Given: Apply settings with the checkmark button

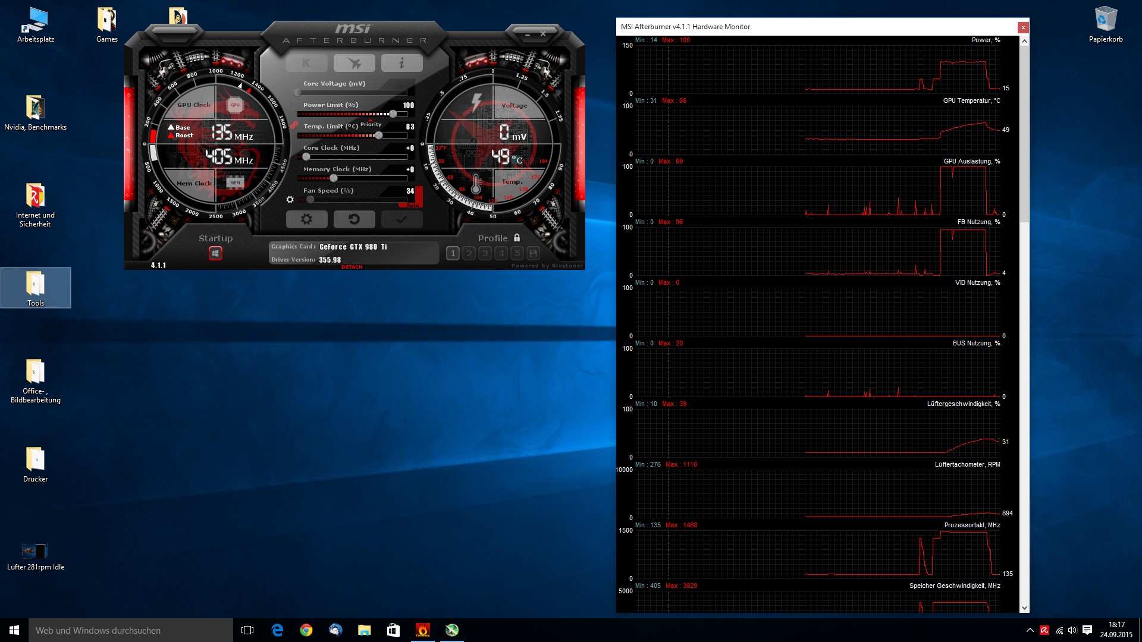Looking at the screenshot, I should tap(401, 219).
